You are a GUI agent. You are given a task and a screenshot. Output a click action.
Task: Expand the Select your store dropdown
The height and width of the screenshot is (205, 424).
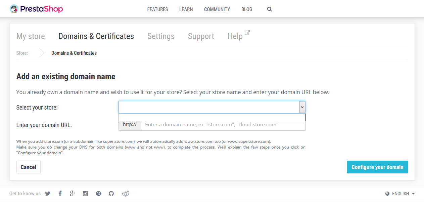pyautogui.click(x=211, y=107)
